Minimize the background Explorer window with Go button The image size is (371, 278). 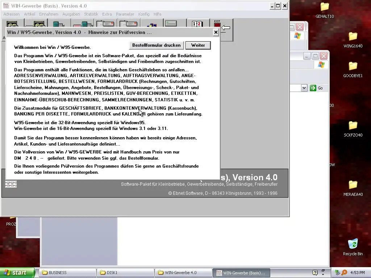point(307,56)
